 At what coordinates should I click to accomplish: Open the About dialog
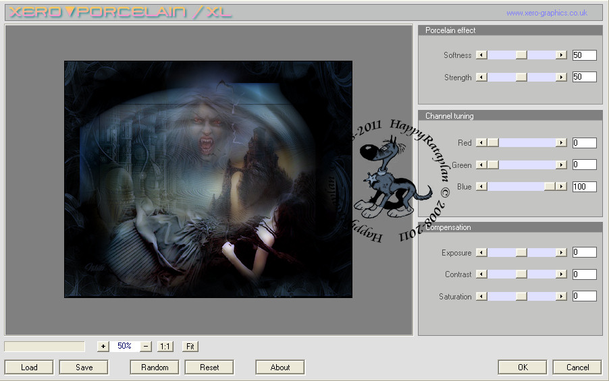point(280,368)
